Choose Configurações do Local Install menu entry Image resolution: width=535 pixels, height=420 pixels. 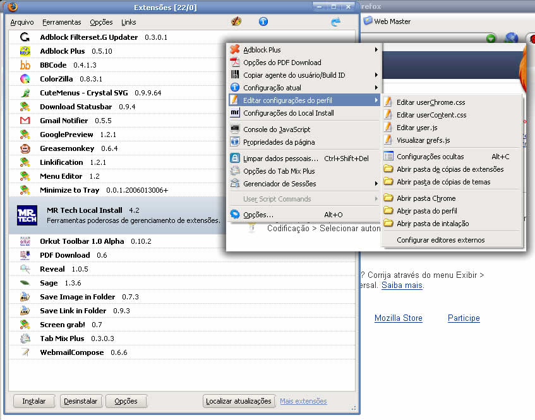point(304,113)
